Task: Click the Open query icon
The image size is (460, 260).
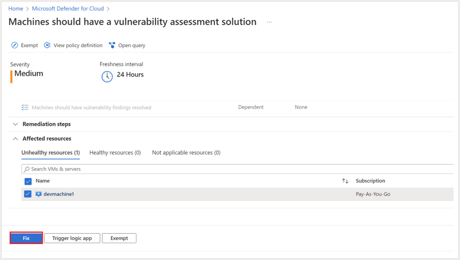Action: 112,45
